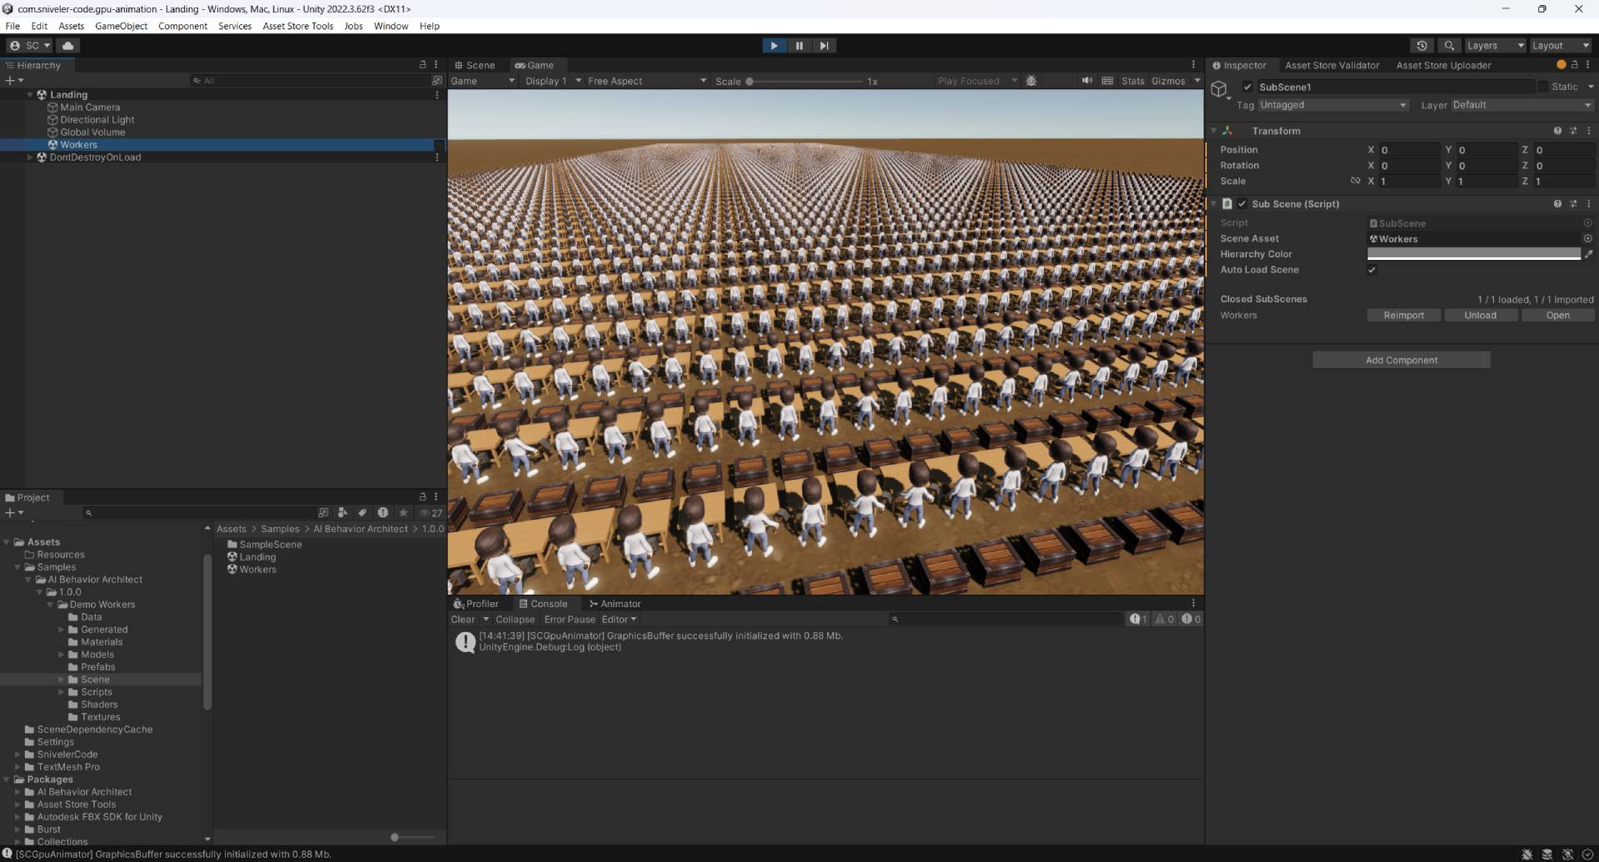Toggle the Game view bug debugger icon
The width and height of the screenshot is (1599, 862).
tap(1031, 81)
